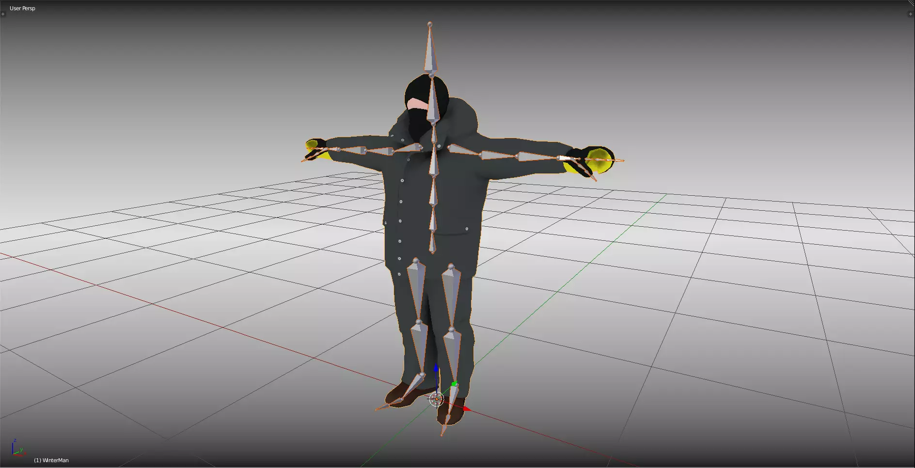This screenshot has width=915, height=468.
Task: Select the thigh bone on the viewer's left leg
Action: (417, 290)
